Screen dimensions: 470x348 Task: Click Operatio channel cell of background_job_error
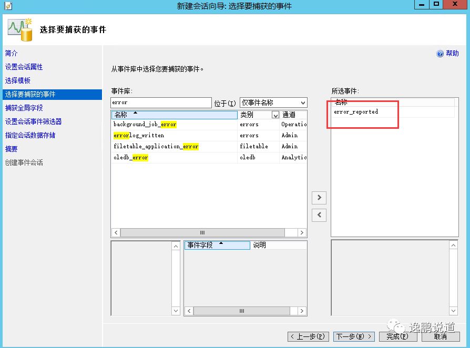coord(294,125)
